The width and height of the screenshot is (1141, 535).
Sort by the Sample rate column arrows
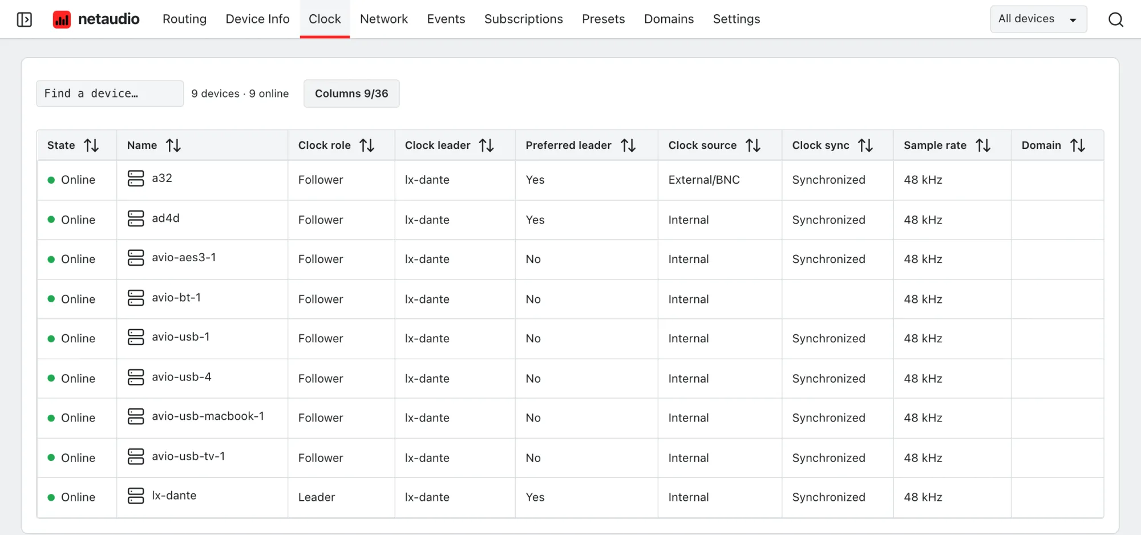click(x=983, y=145)
